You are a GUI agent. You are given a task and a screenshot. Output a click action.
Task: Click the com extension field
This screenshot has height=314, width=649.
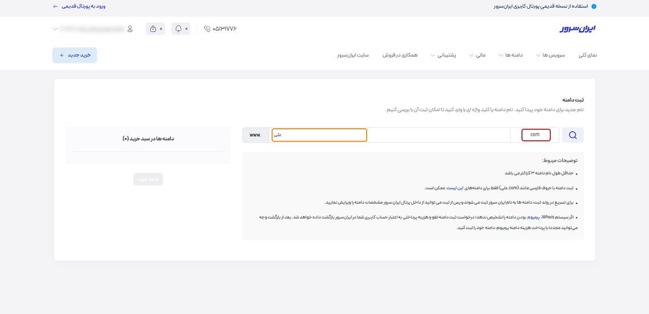535,135
